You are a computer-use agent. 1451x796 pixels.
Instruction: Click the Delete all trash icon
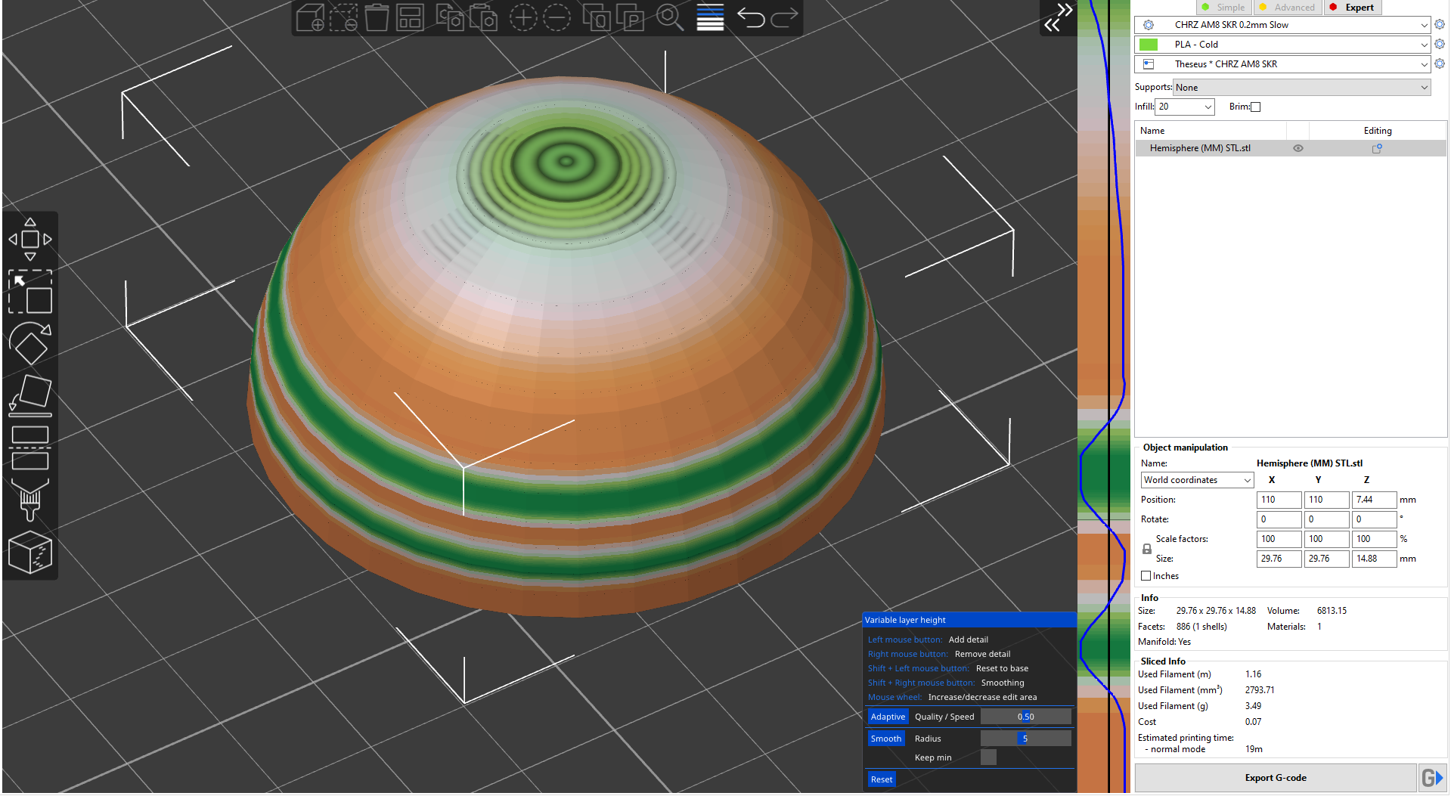click(x=377, y=17)
